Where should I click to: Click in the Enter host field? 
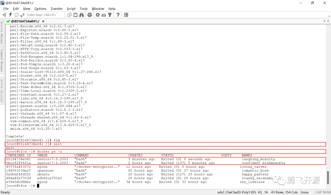coord(45,15)
